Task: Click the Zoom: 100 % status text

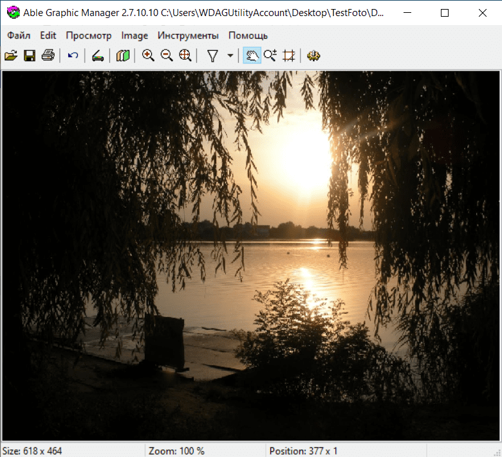Action: (x=176, y=451)
